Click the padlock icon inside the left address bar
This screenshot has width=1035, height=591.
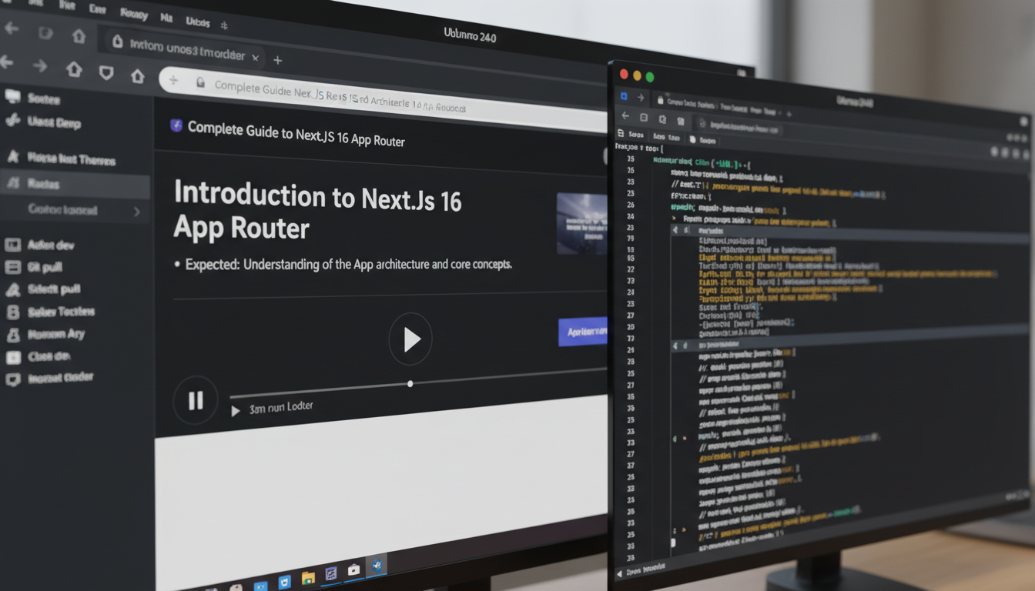(200, 82)
